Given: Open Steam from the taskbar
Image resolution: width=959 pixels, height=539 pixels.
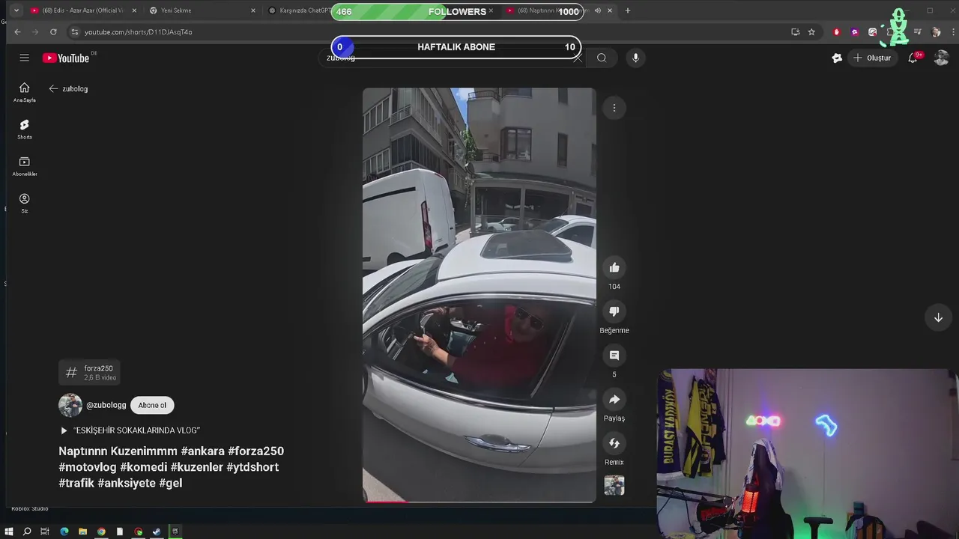Looking at the screenshot, I should click(157, 532).
